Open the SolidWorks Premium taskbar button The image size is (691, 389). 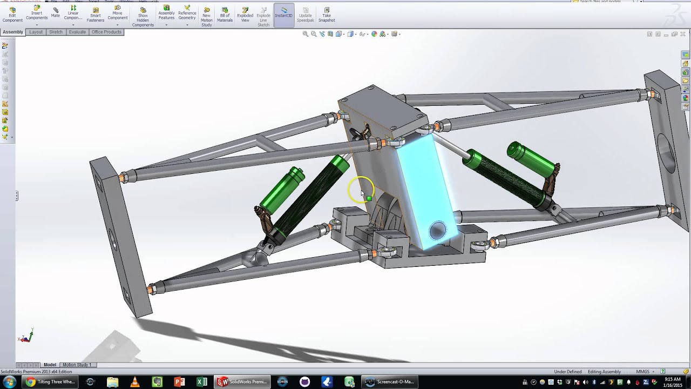point(242,382)
